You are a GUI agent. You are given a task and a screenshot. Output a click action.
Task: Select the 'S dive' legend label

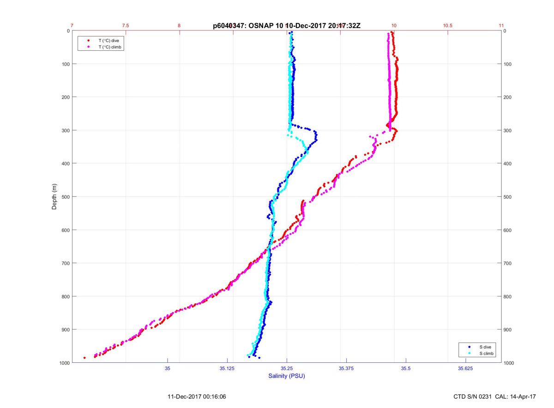point(485,346)
